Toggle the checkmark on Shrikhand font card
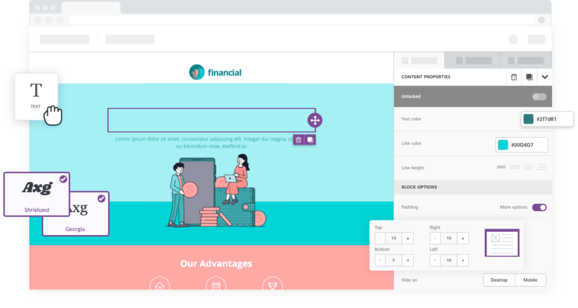This screenshot has width=578, height=308. [x=63, y=179]
